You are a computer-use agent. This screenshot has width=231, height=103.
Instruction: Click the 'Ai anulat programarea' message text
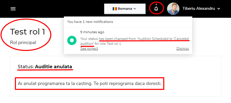click(x=90, y=84)
